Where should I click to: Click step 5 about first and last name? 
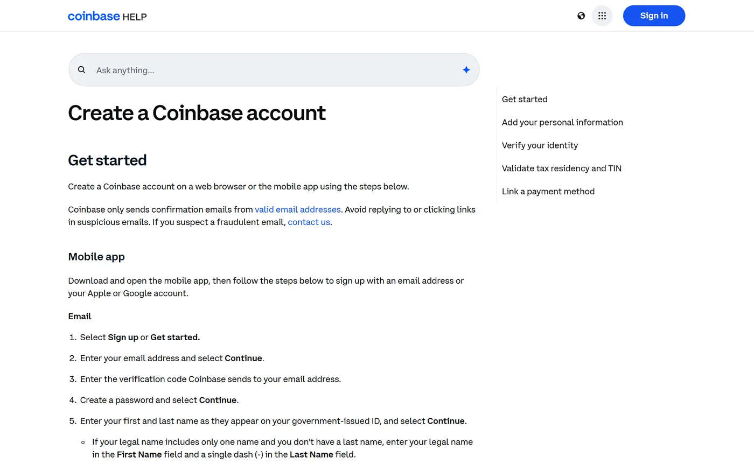[274, 421]
